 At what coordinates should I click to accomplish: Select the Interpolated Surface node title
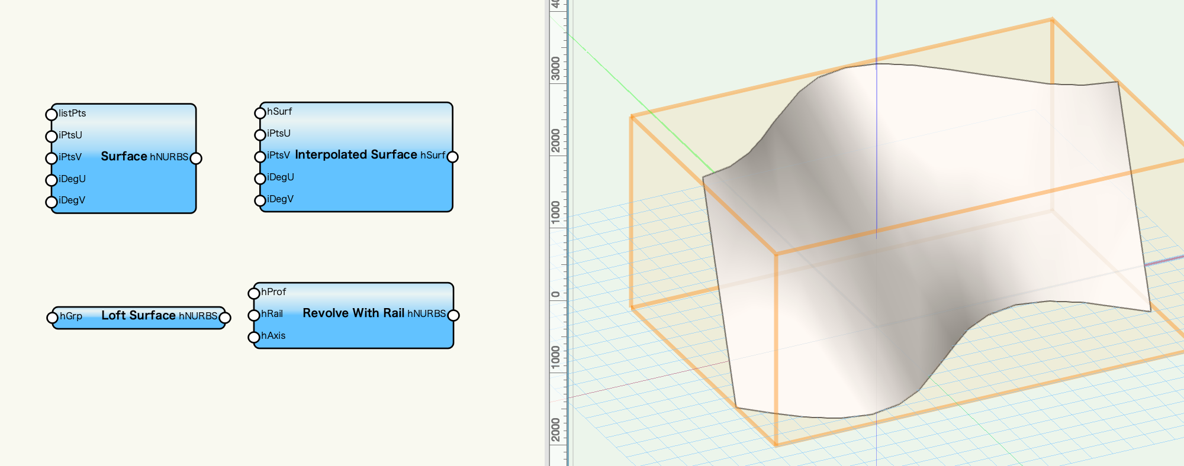point(356,154)
